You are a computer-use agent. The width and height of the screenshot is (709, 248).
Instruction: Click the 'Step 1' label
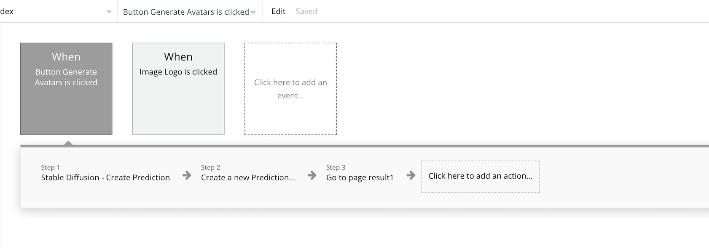click(51, 167)
